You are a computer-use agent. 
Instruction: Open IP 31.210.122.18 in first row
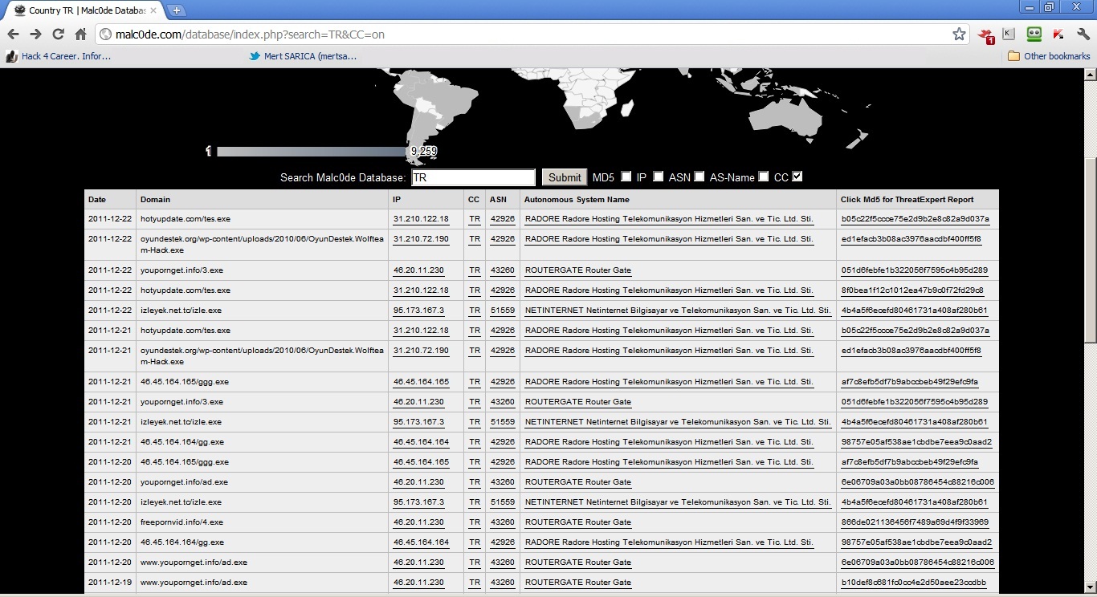(x=421, y=218)
